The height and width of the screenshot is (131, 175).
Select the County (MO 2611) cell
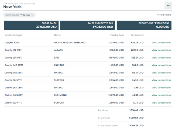pos(14,65)
